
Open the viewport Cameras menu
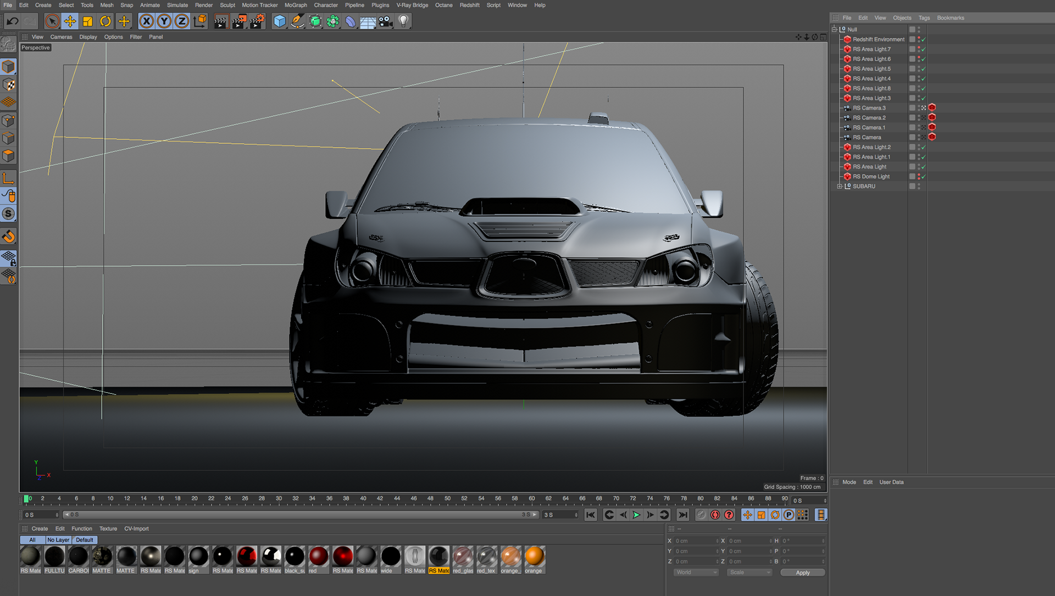pos(61,37)
